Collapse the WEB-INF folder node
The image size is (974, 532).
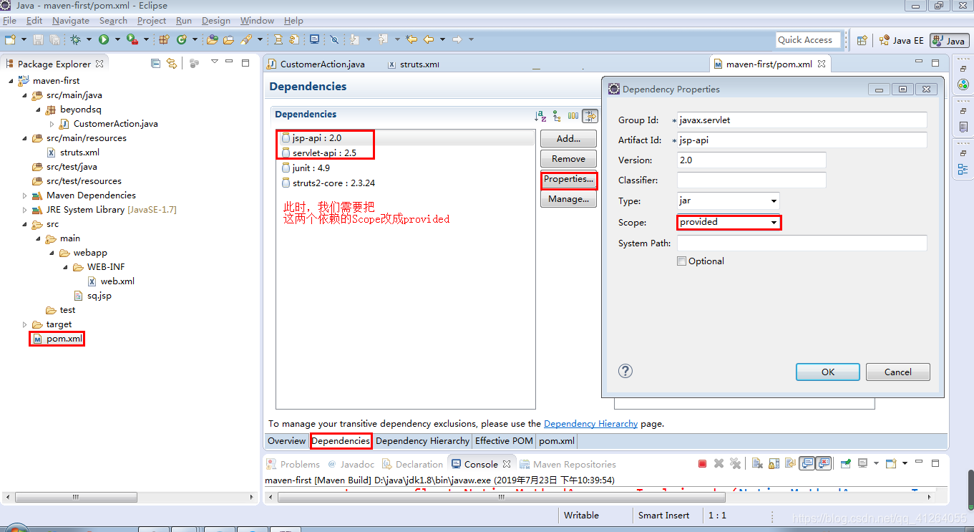coord(65,267)
